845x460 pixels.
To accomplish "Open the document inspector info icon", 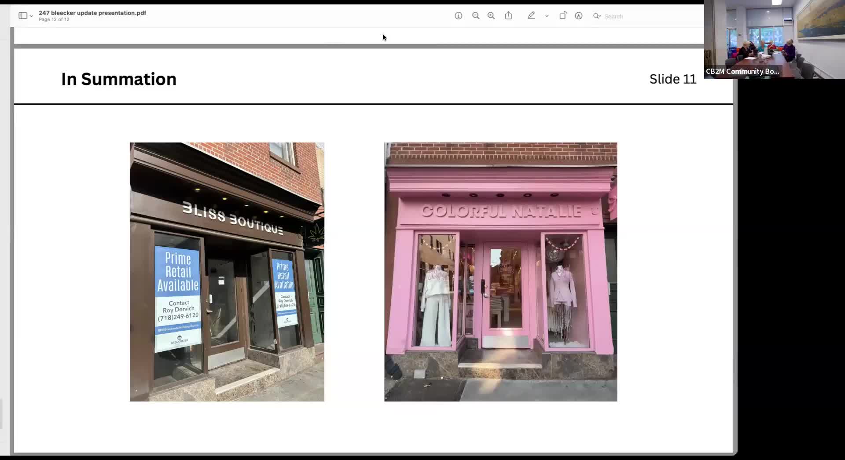I will click(x=458, y=16).
